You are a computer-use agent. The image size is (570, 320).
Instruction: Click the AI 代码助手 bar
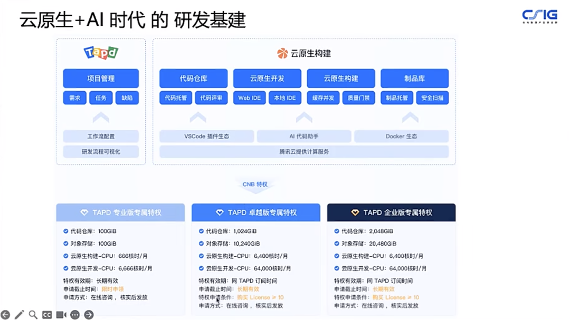(x=304, y=136)
